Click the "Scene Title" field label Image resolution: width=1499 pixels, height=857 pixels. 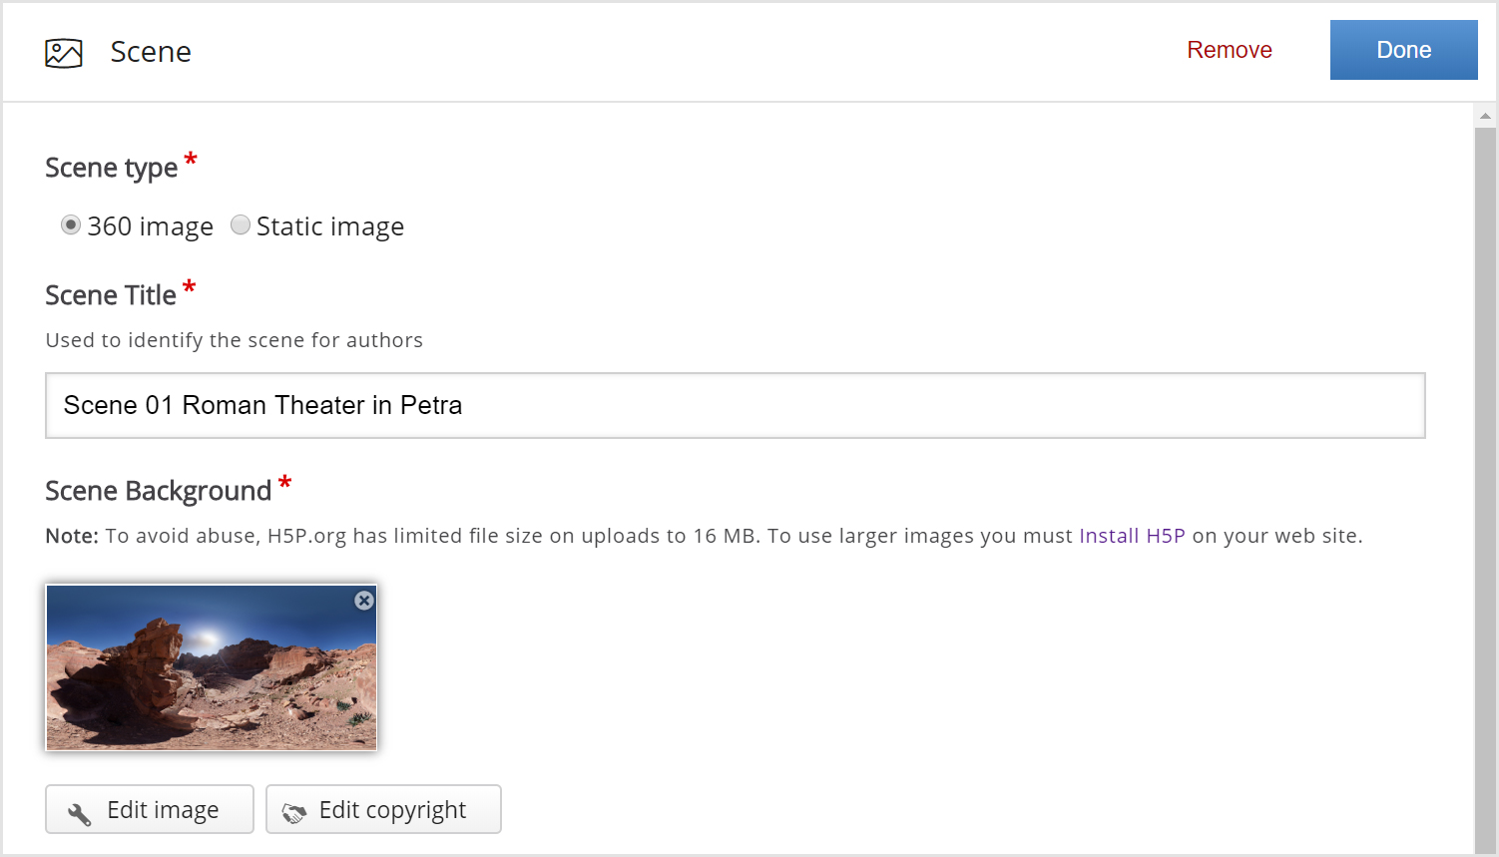point(111,295)
